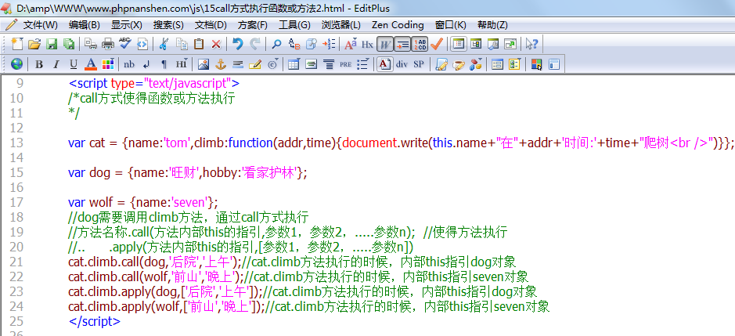This screenshot has height=336, width=735.
Task: Click the Go to Line icon
Action: point(329,44)
